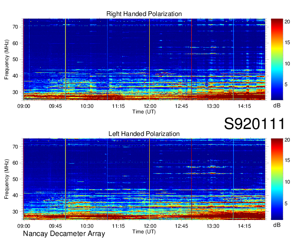This screenshot has width=295, height=239.
Task: Click the bottom plot's 'Time (UT)' axis label
Action: (x=144, y=232)
